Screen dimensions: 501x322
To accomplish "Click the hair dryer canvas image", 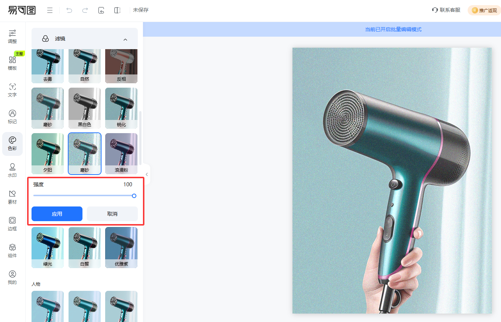I will pyautogui.click(x=392, y=180).
